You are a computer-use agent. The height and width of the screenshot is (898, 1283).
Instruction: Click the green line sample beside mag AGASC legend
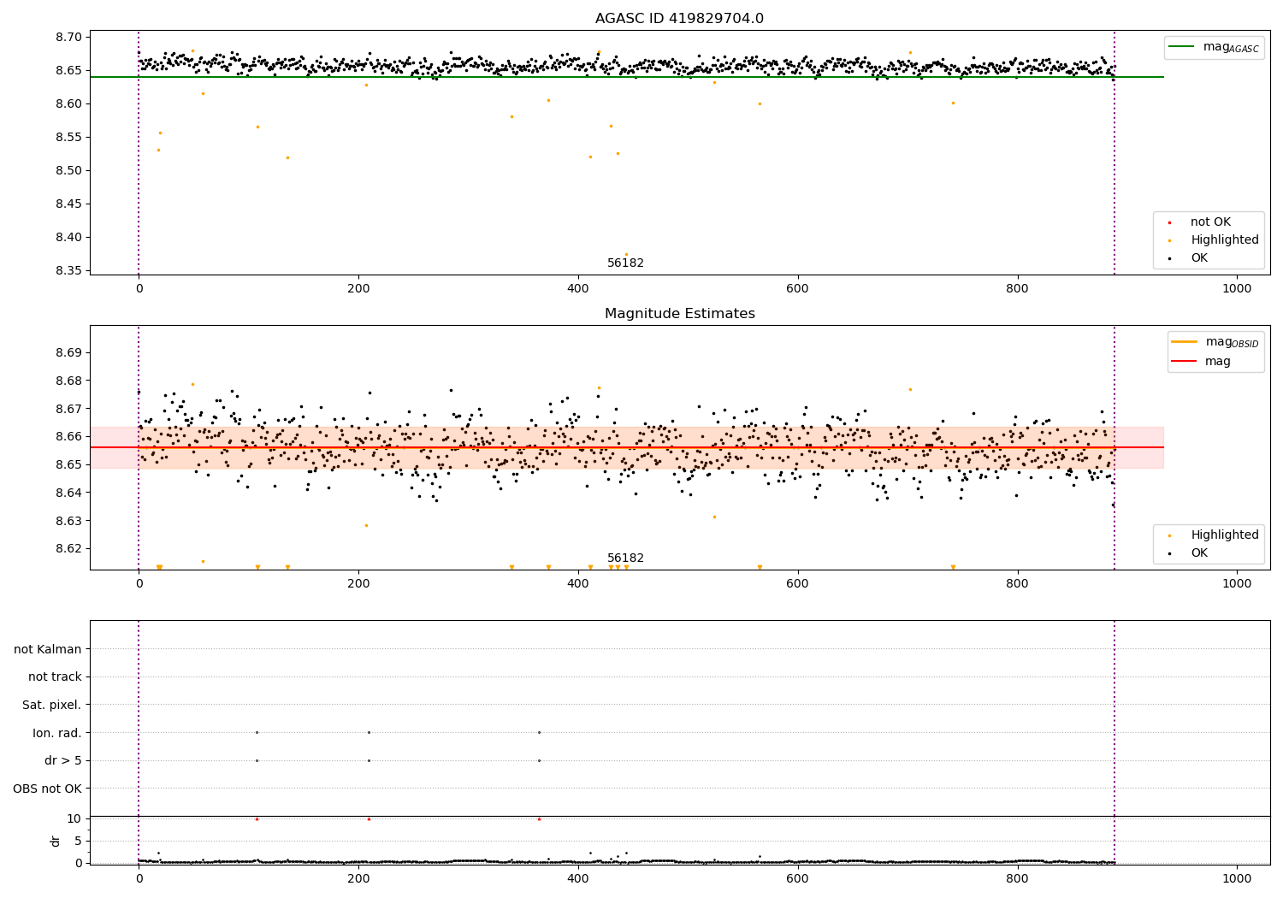[x=1182, y=47]
